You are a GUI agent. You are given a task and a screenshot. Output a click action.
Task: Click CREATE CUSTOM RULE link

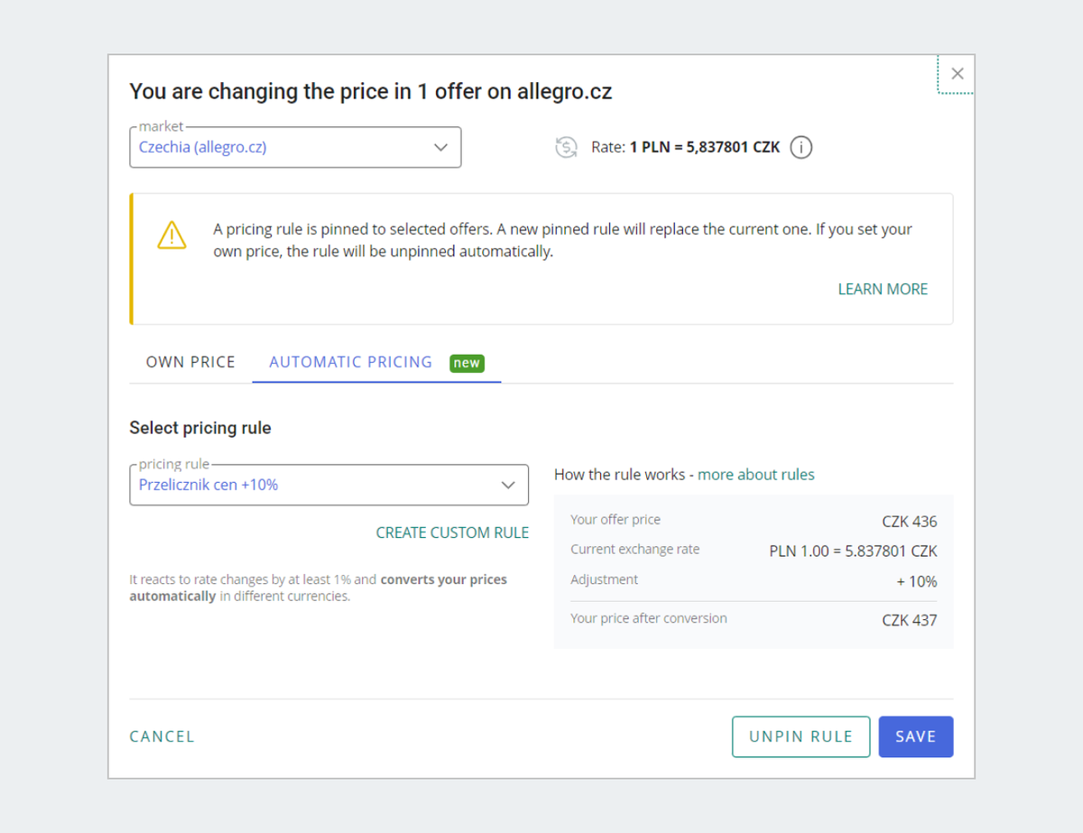452,532
